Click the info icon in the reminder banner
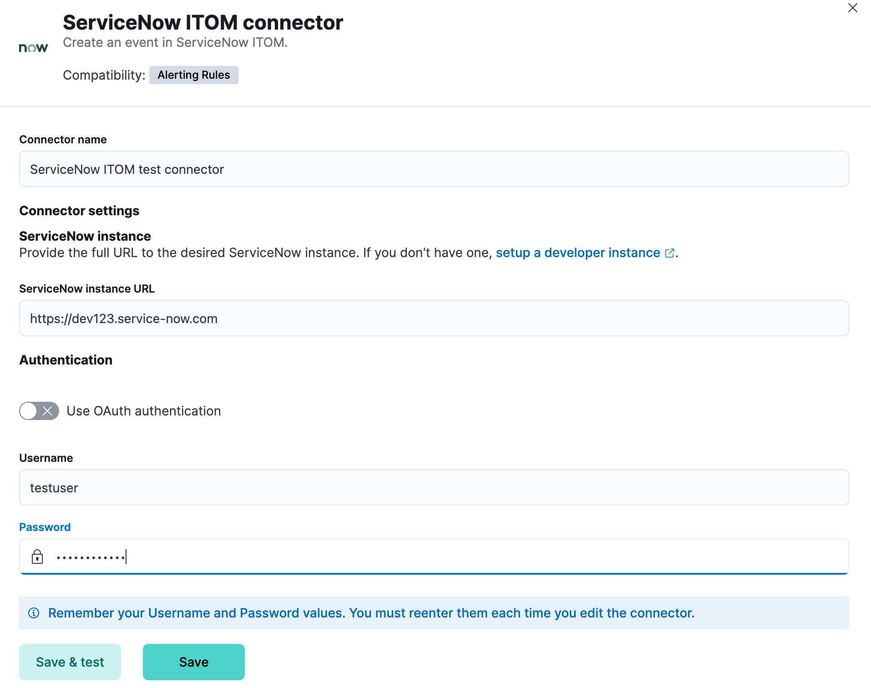The width and height of the screenshot is (871, 688). (34, 612)
